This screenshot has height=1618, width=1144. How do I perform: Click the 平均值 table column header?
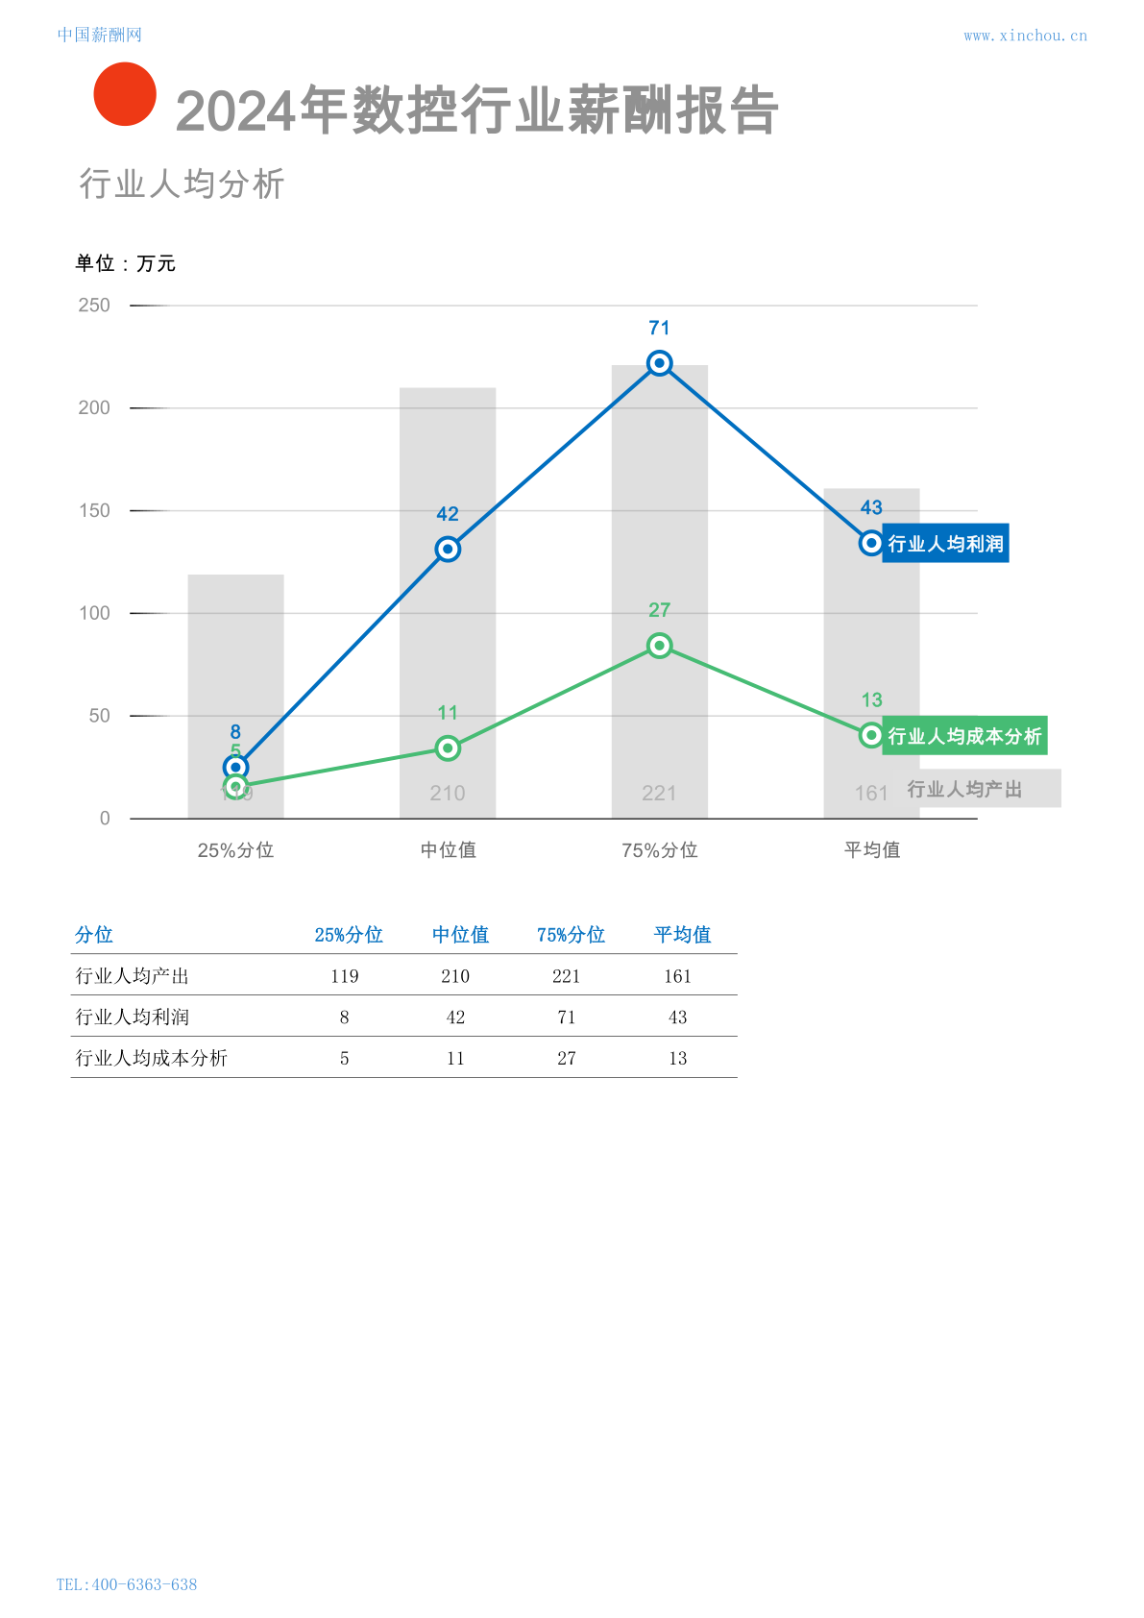coord(683,935)
